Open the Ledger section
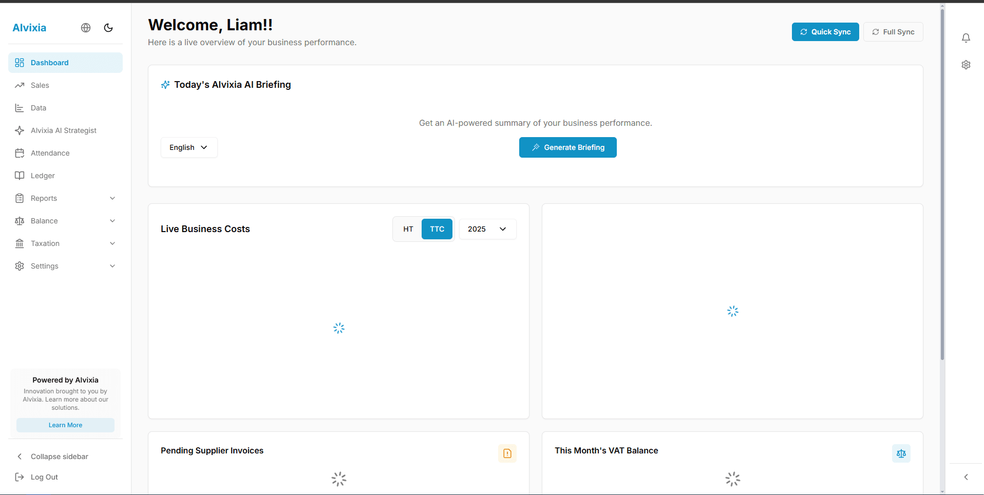 tap(42, 175)
